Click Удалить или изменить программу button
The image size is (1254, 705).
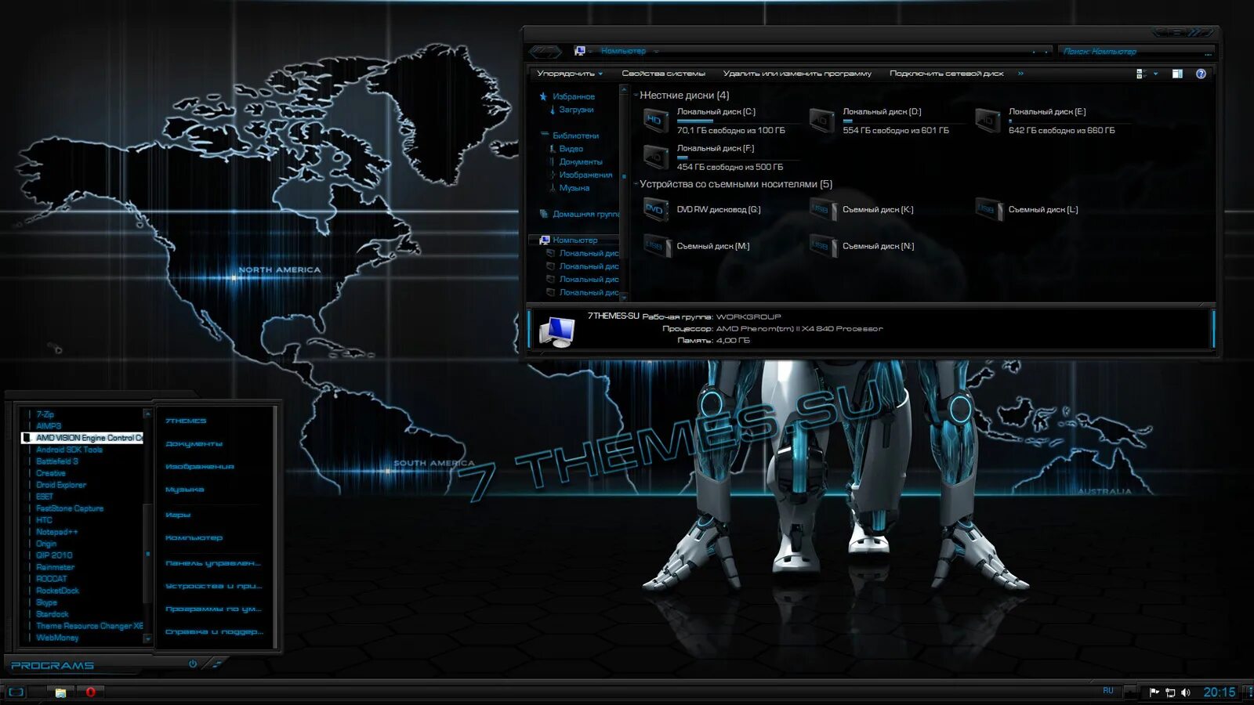pyautogui.click(x=797, y=74)
